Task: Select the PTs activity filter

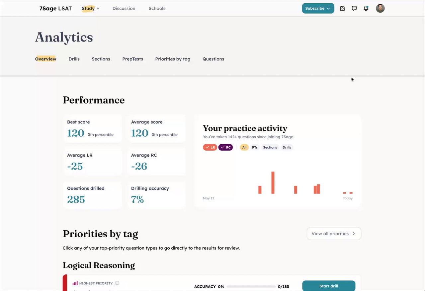Action: 255,147
